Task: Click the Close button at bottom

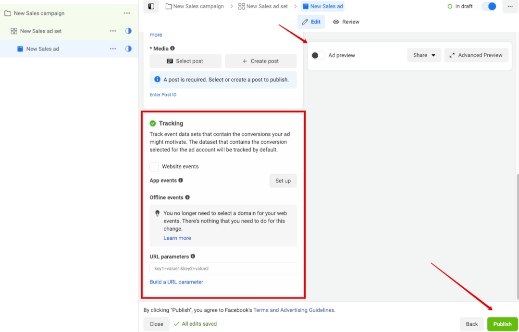Action: click(156, 324)
